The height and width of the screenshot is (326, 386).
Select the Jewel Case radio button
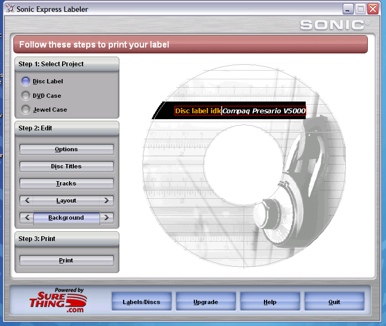tap(26, 110)
